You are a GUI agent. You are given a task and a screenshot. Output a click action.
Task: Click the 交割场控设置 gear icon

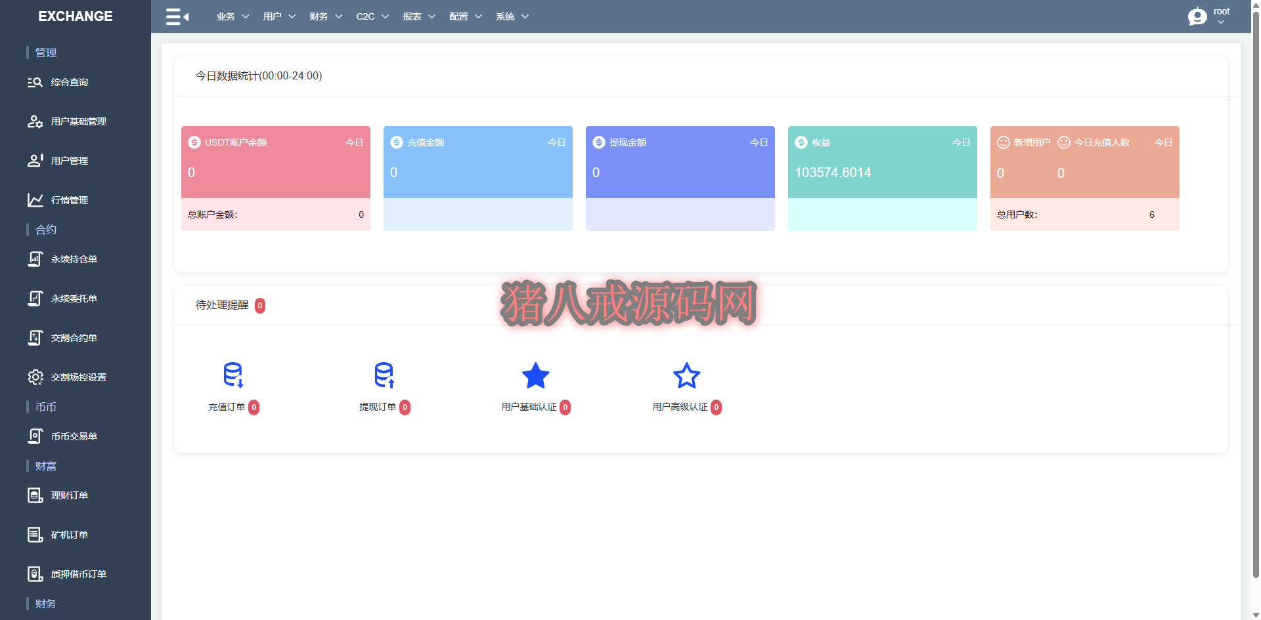(35, 377)
